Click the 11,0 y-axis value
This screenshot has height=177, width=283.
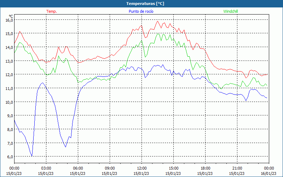tap(9, 88)
